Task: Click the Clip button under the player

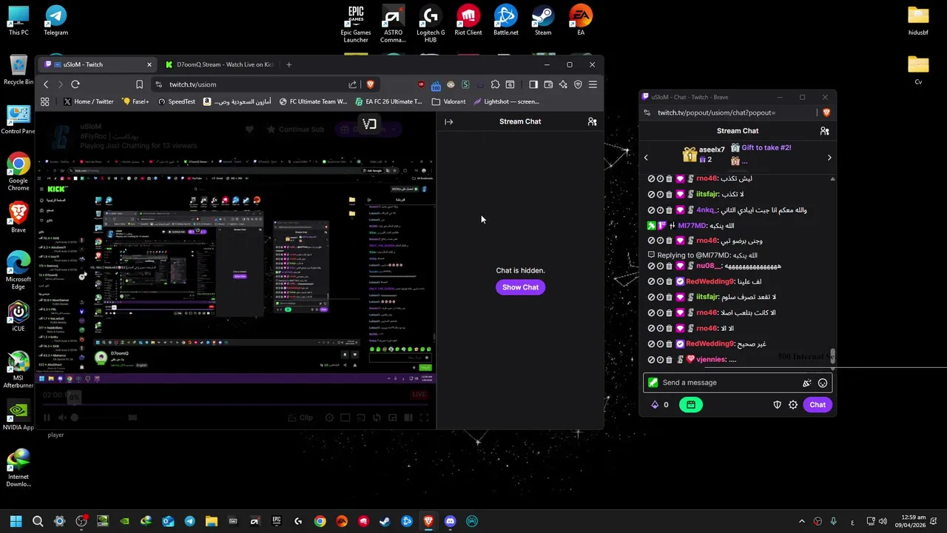Action: [300, 418]
